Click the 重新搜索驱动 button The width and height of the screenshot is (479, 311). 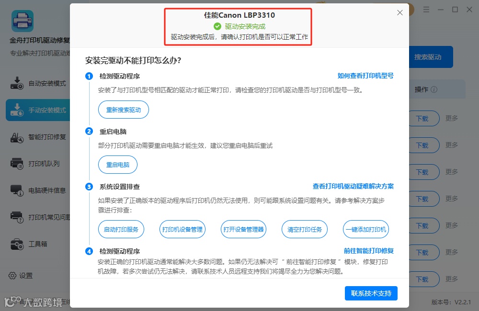(124, 110)
